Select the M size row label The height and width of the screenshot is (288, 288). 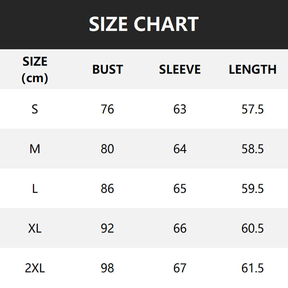(35, 149)
